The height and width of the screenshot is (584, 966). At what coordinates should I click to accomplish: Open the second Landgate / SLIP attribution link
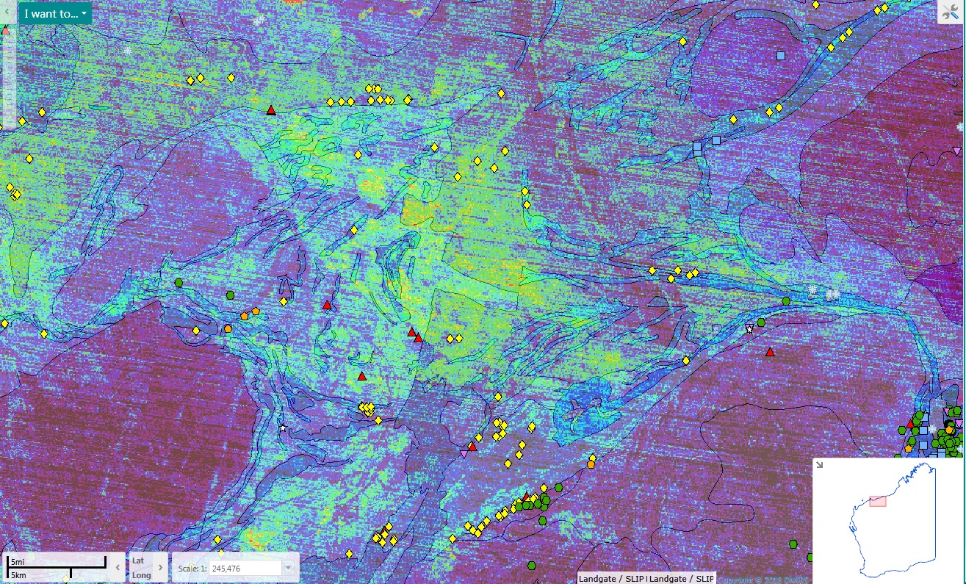point(681,579)
